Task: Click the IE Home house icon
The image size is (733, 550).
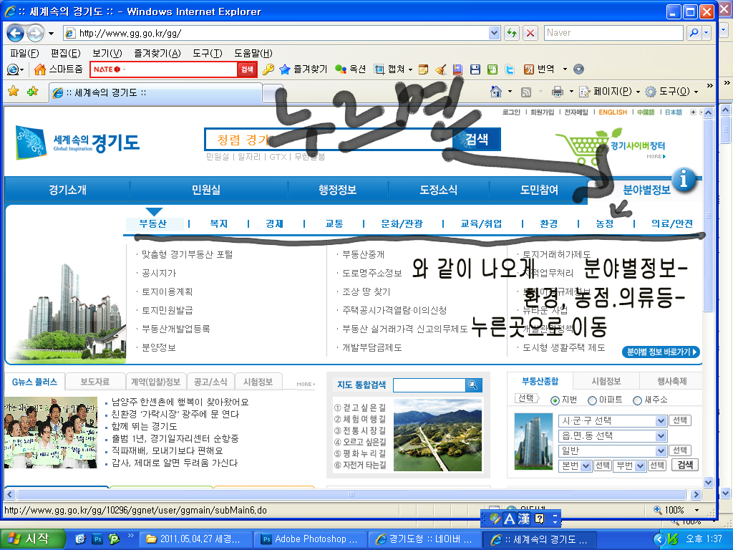Action: coord(496,92)
